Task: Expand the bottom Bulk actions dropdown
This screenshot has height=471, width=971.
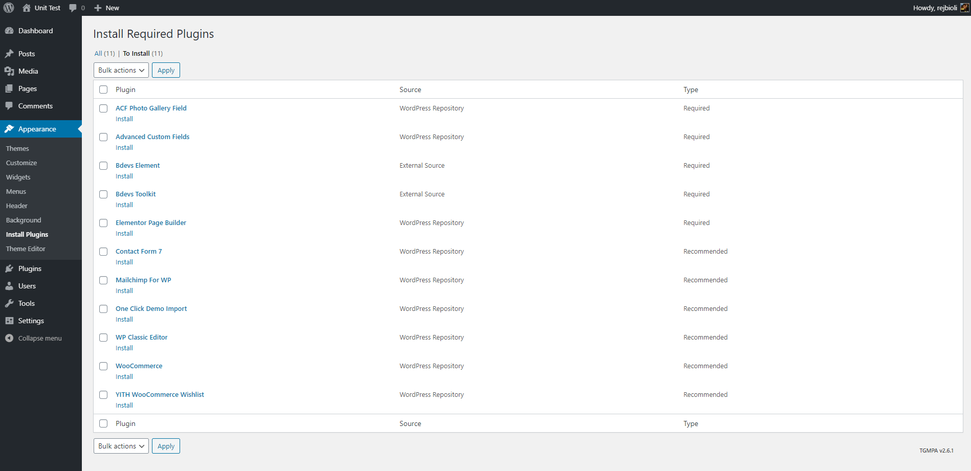Action: pyautogui.click(x=121, y=446)
